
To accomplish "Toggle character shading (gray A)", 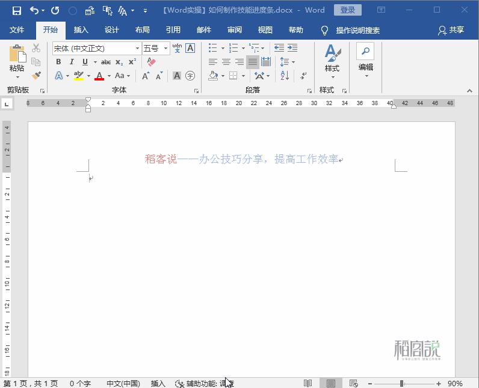I will pos(177,76).
